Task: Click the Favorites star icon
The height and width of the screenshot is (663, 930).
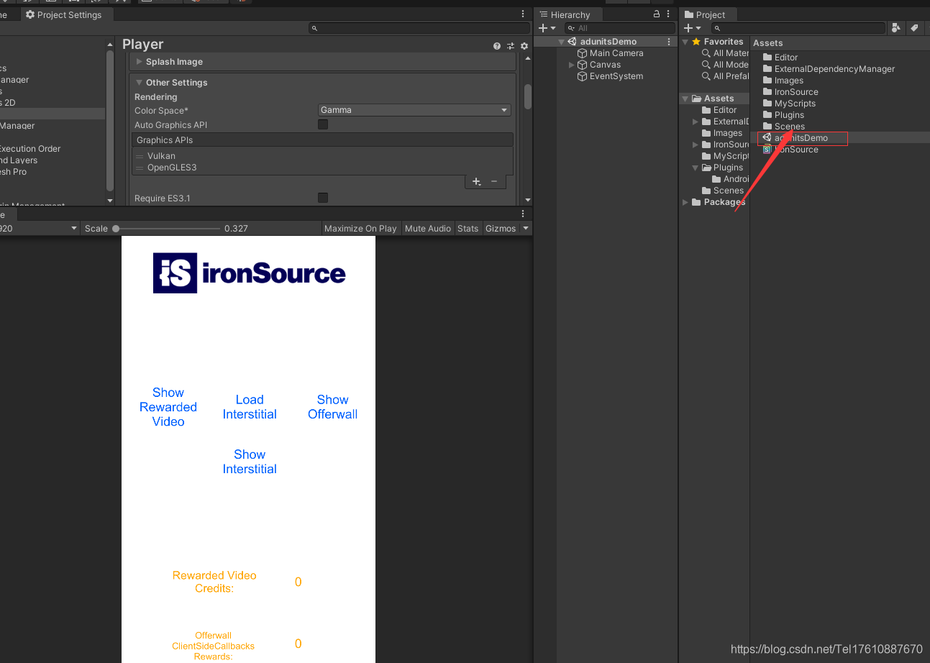Action: pos(696,42)
